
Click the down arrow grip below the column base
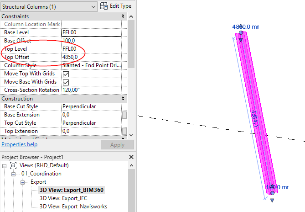(272, 200)
